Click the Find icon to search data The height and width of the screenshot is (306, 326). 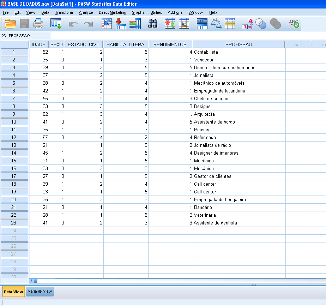pos(152,24)
